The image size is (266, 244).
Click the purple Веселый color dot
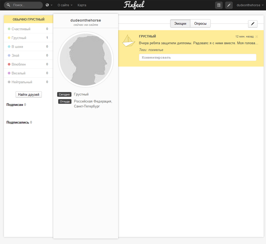pos(9,73)
